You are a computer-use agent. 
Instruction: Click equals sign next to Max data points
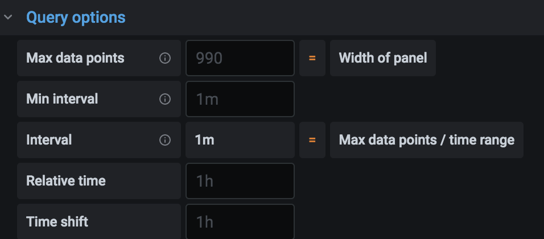(x=312, y=58)
